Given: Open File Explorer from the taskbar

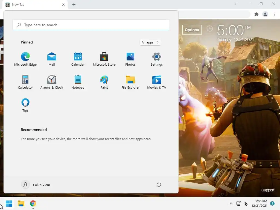Looking at the screenshot, I should click(21, 203).
